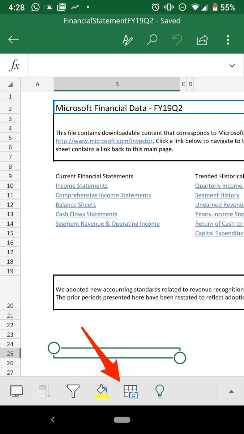Viewport: 244px width, 434px height.
Task: Tap the filter funnel icon
Action: point(73,391)
